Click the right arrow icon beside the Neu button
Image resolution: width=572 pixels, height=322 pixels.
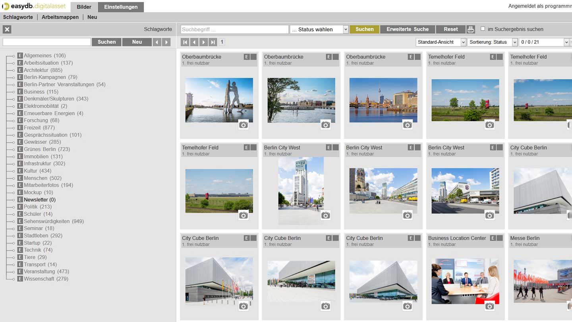(x=166, y=42)
